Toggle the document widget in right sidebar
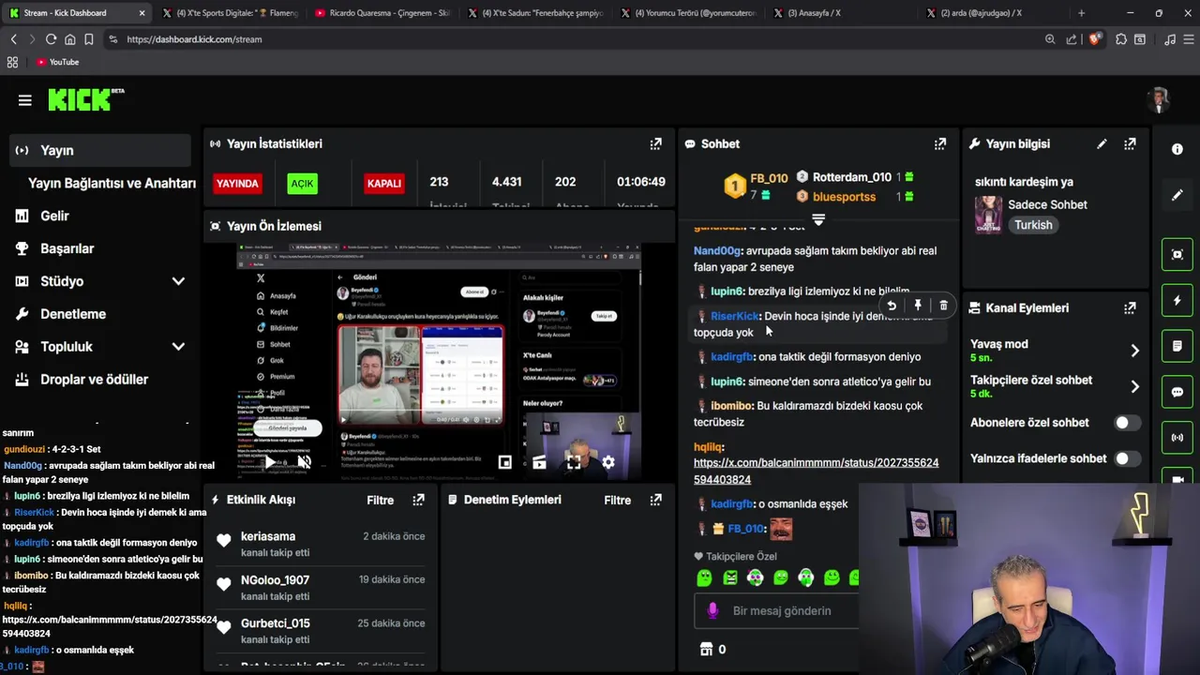Screen dimensions: 1200x675 [1177, 346]
